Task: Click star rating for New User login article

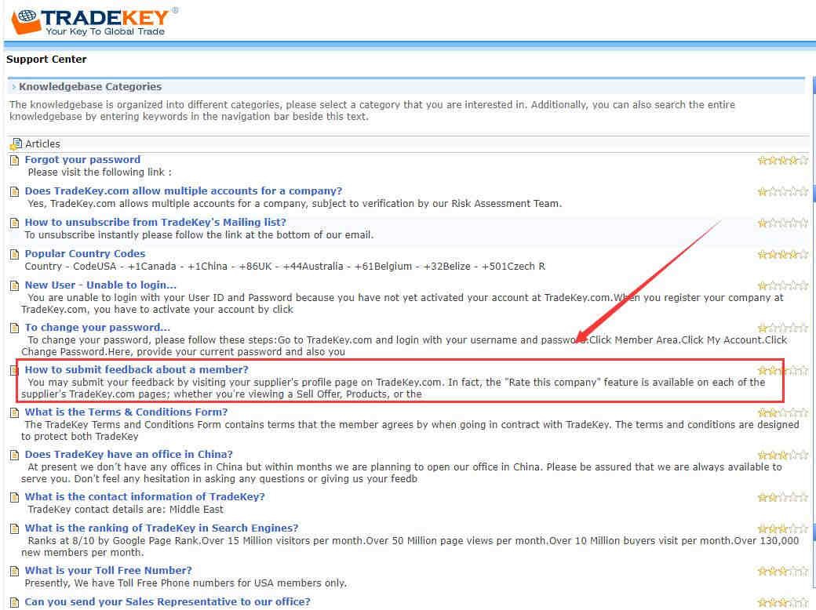Action: pyautogui.click(x=783, y=285)
